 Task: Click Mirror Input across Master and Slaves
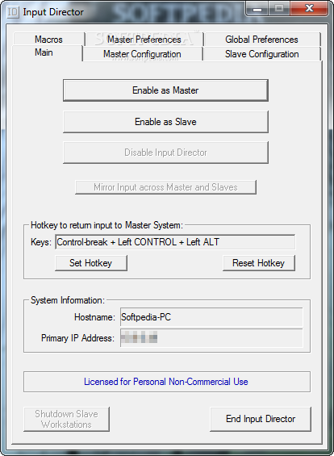coord(165,187)
